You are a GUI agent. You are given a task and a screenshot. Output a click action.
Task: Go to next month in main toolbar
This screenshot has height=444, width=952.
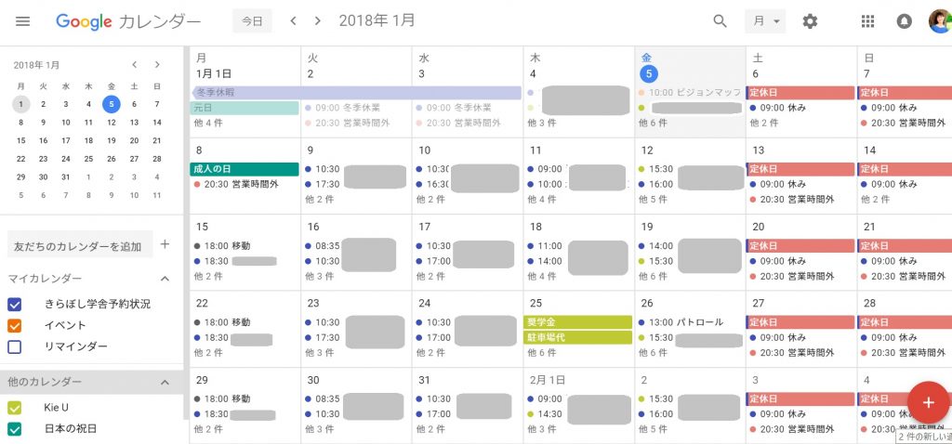coord(318,20)
